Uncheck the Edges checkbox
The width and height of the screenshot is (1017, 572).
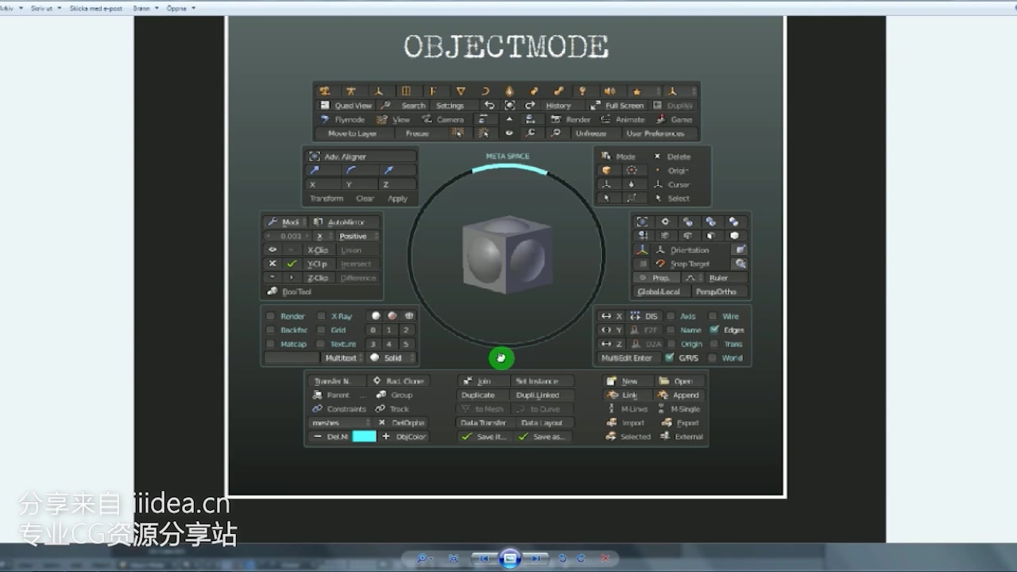point(714,330)
